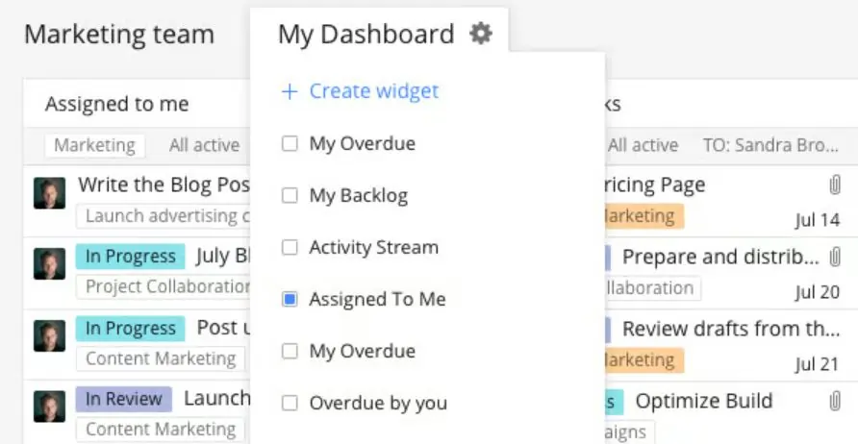Image resolution: width=858 pixels, height=444 pixels.
Task: Check the Activity Stream widget box
Action: coord(290,248)
